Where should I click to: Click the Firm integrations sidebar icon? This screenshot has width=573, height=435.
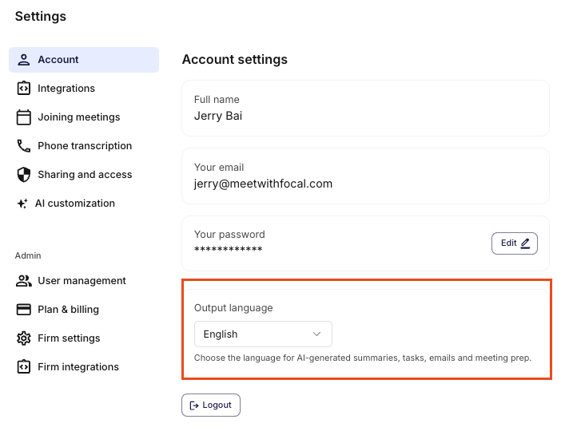pyautogui.click(x=24, y=367)
